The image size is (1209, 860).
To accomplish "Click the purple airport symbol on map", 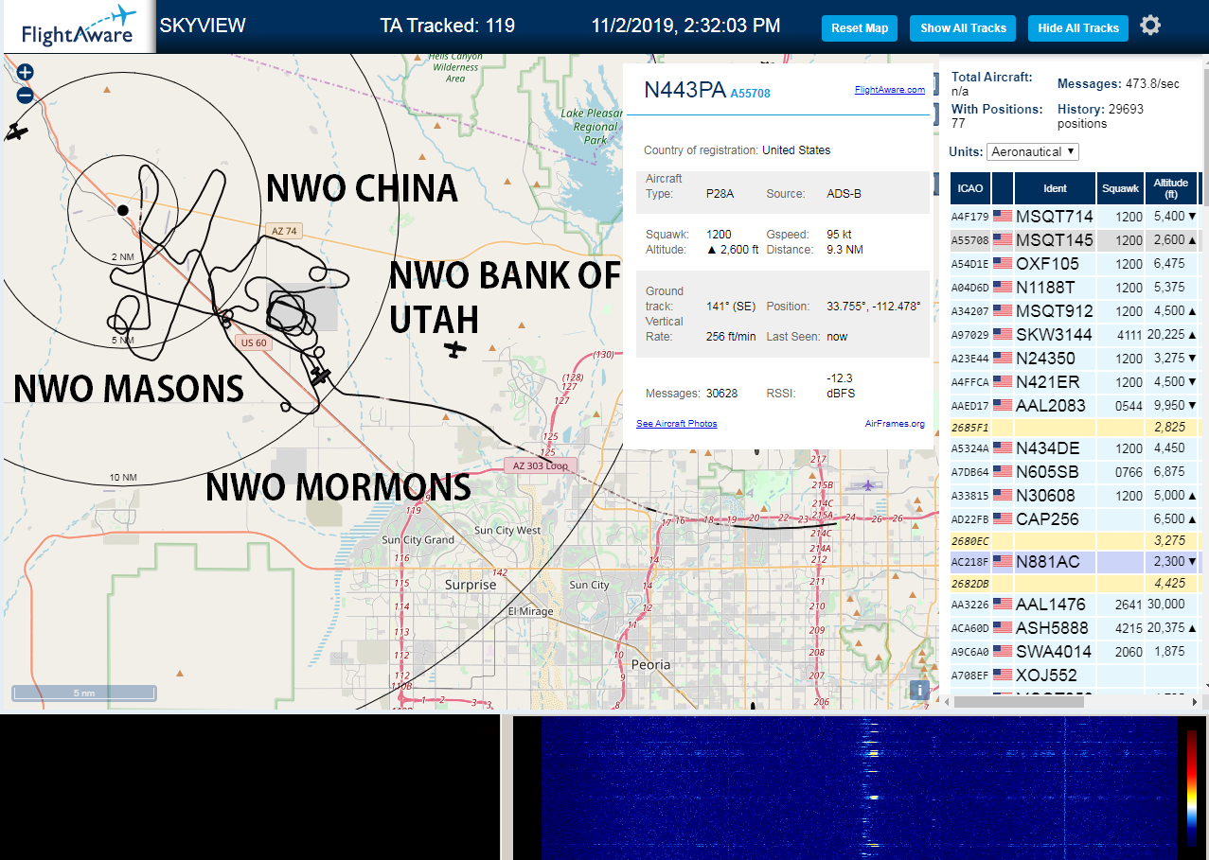I will (869, 485).
